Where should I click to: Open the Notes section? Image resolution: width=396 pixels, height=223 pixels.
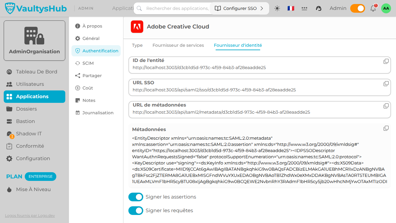(x=96, y=100)
